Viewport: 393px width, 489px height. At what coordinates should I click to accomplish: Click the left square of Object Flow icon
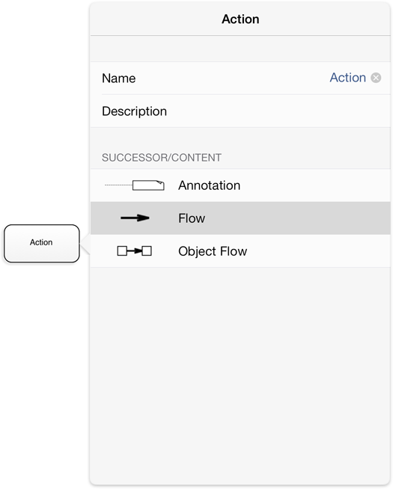point(122,250)
